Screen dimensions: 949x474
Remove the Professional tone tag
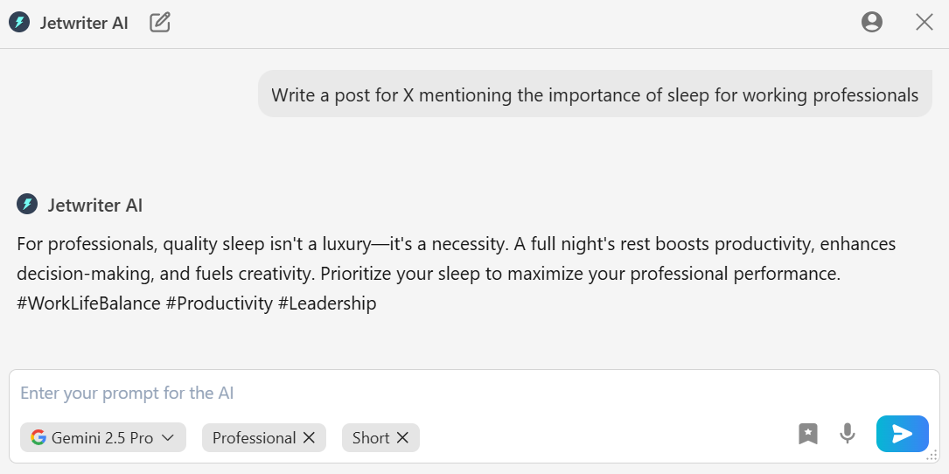point(310,438)
